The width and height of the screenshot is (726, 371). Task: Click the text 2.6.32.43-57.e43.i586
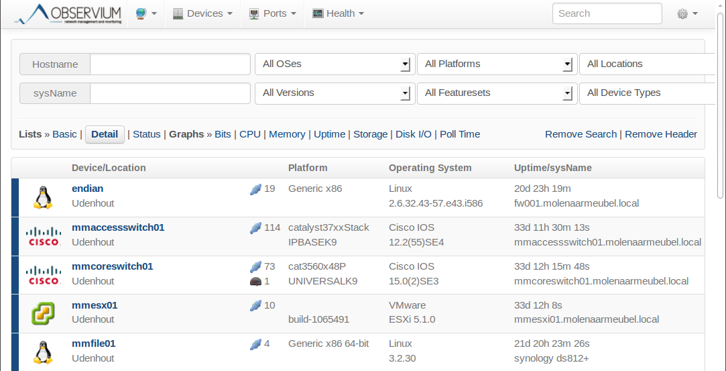pos(436,203)
